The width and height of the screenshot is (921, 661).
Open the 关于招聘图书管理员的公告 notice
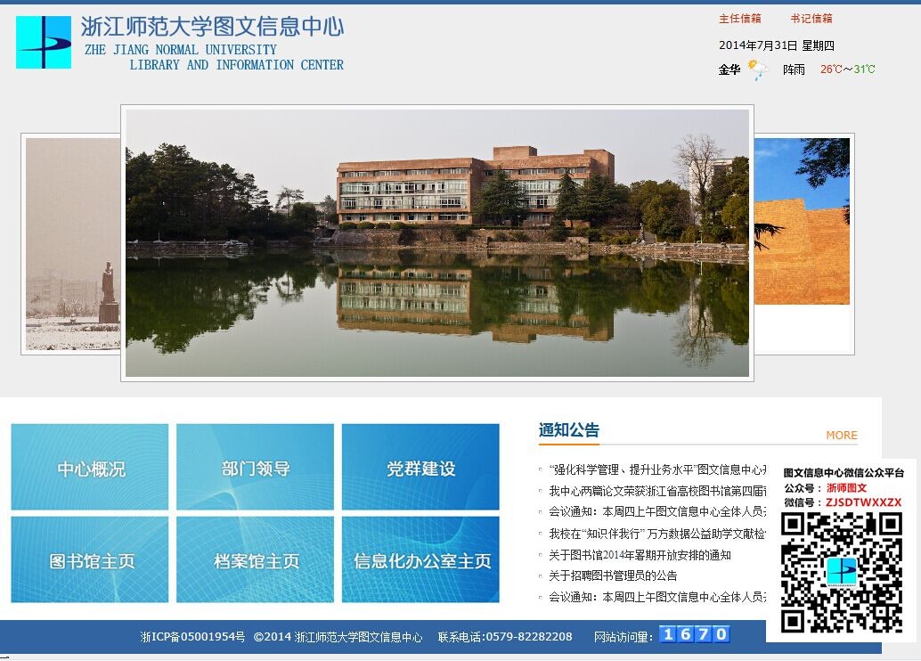tap(613, 575)
